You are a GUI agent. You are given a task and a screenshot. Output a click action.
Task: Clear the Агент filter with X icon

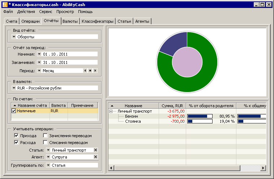click(95, 157)
